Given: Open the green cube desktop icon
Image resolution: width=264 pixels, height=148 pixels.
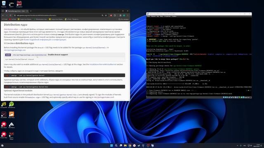Looking at the screenshot, I should [12, 105].
